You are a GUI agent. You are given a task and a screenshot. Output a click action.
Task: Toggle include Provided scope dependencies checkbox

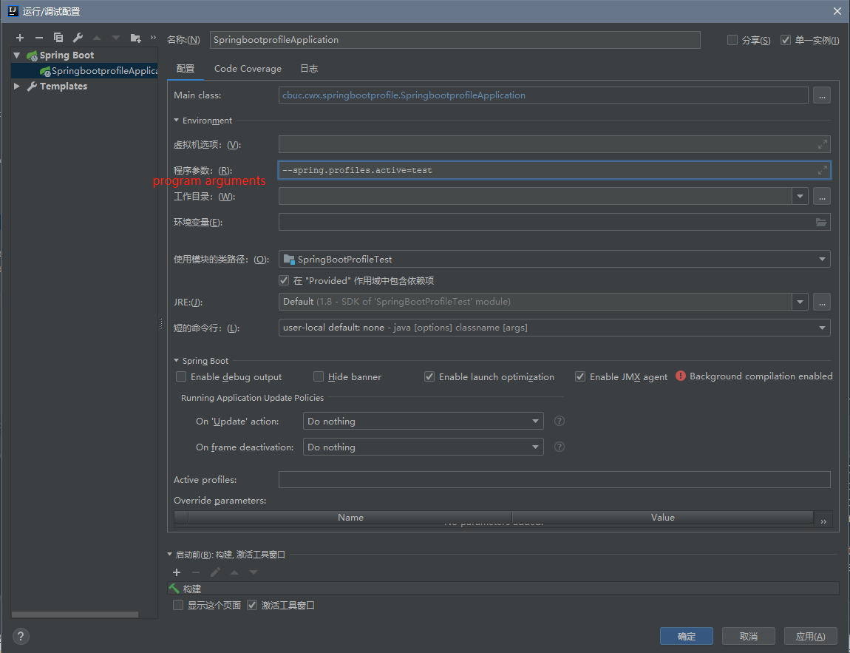(x=284, y=280)
